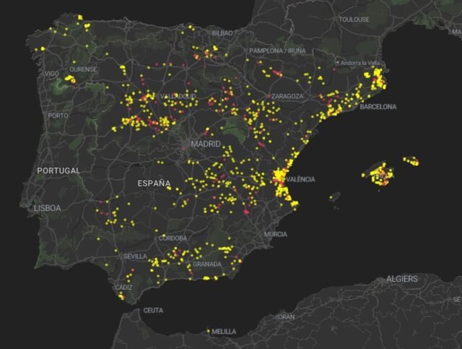Select the MURCIA city label
462x349 pixels.
point(275,234)
